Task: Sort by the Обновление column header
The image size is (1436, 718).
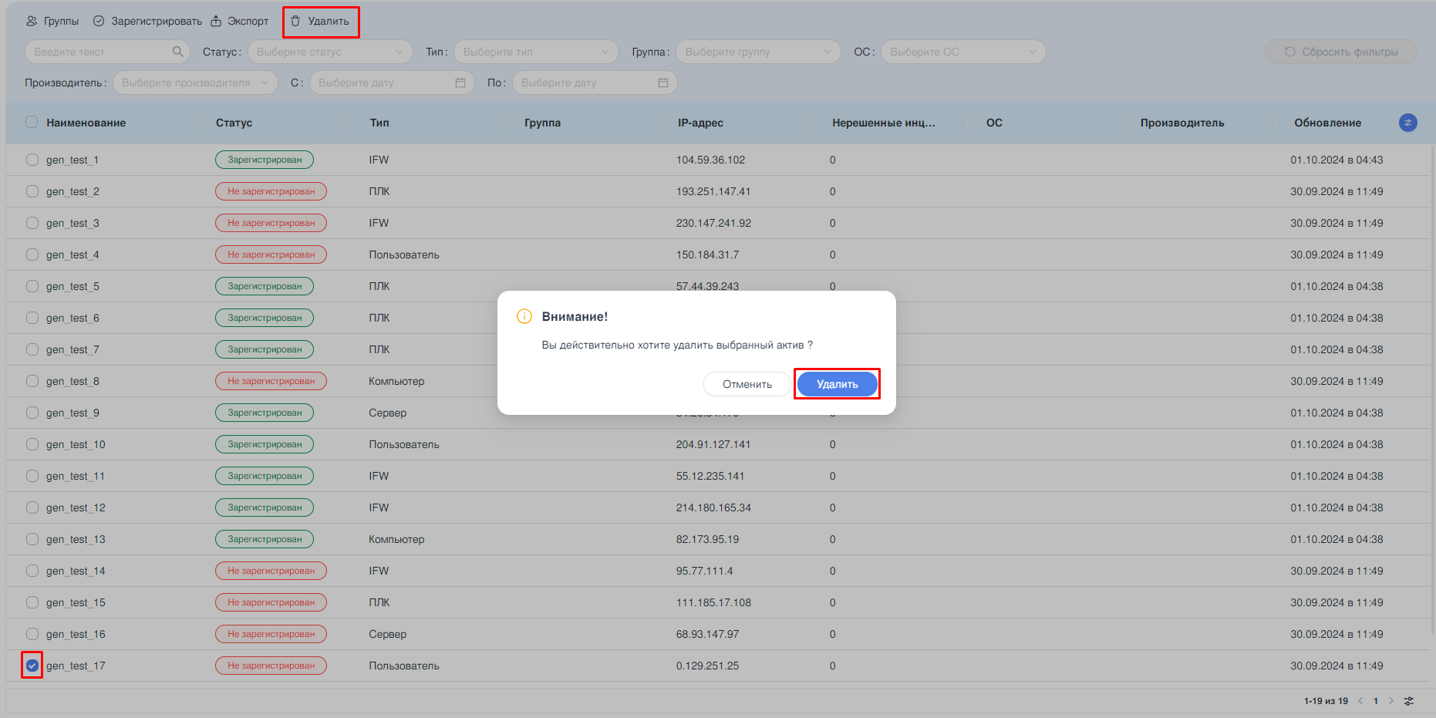Action: coord(1327,123)
